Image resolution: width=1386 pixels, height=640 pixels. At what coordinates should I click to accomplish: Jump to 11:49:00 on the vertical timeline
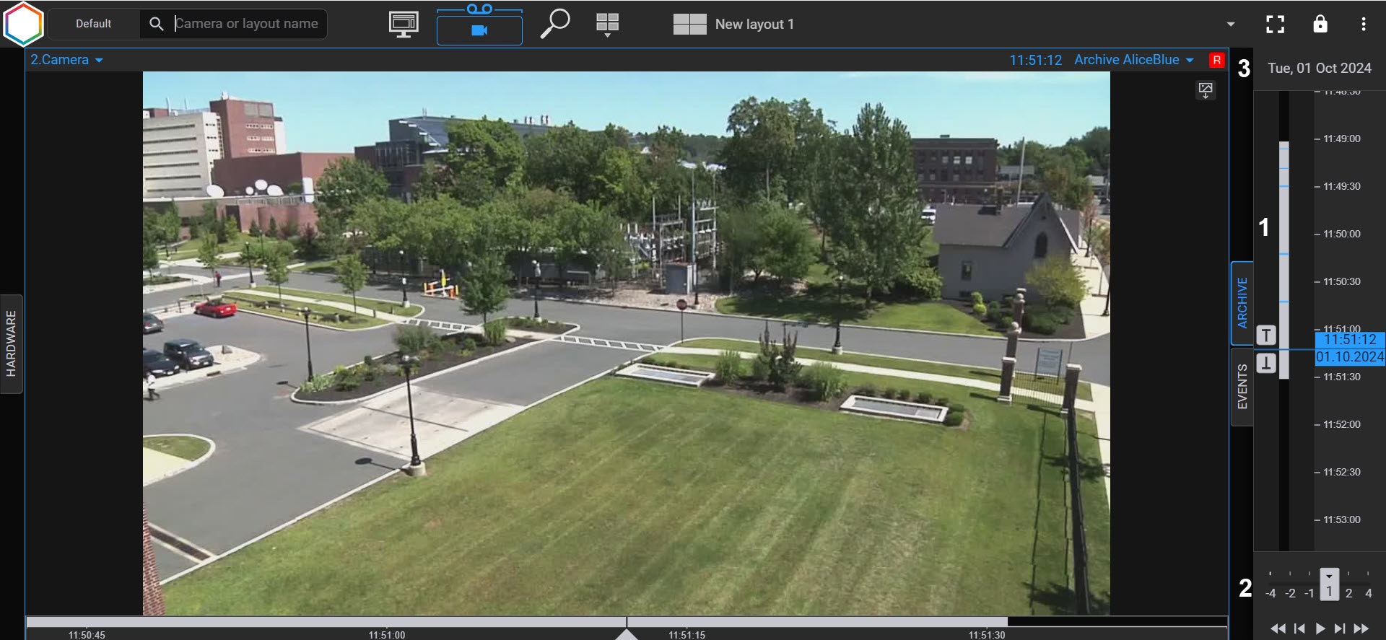coord(1341,139)
